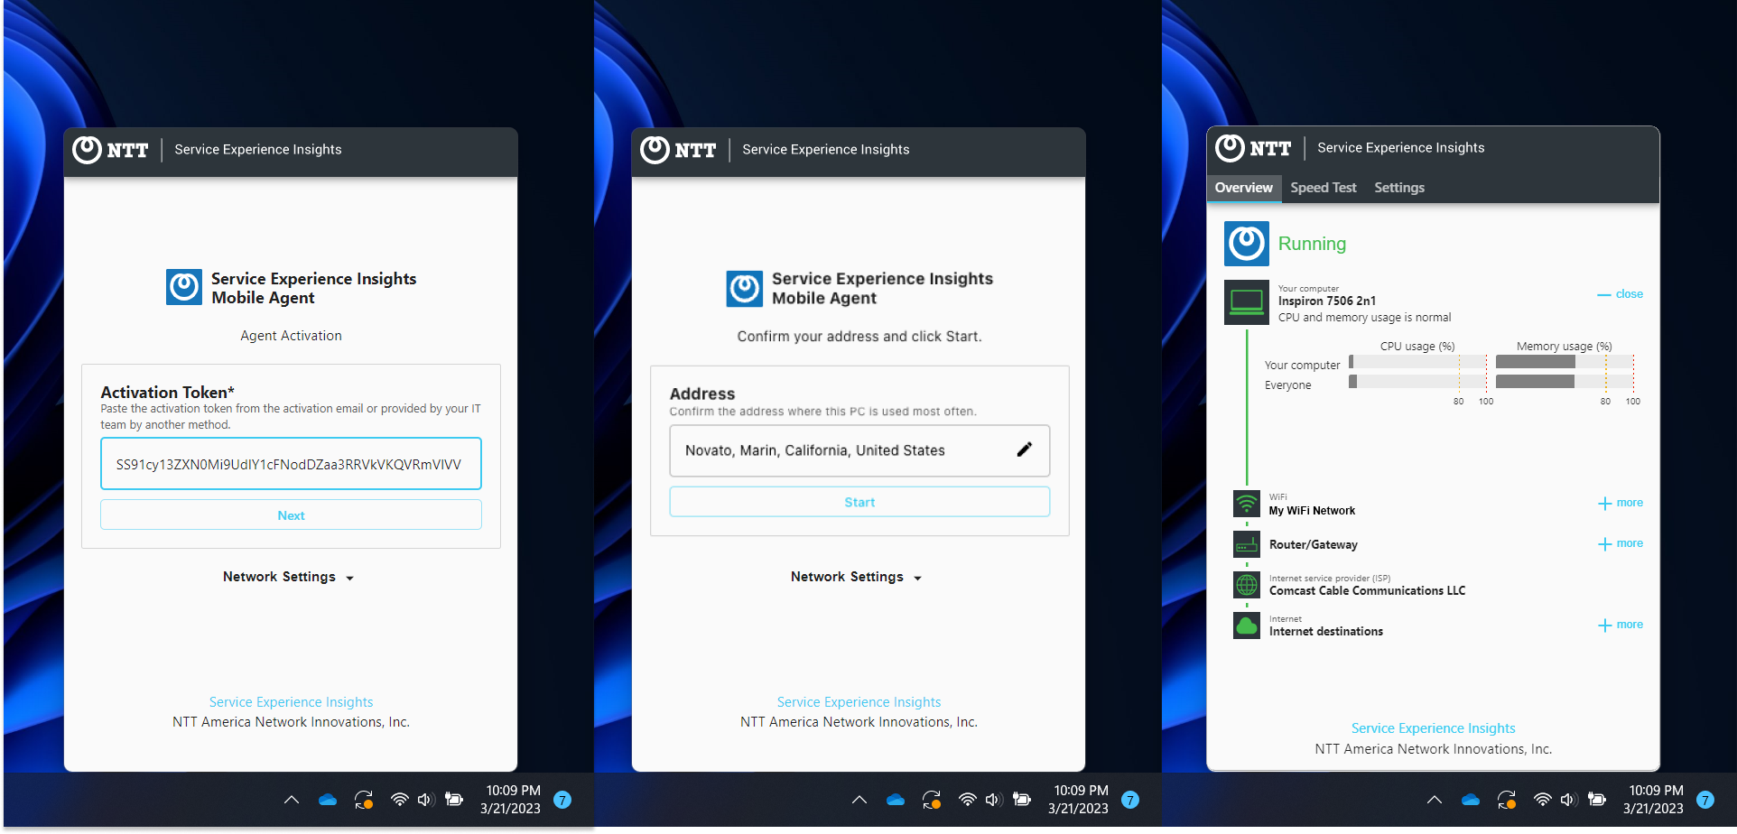Image resolution: width=1737 pixels, height=834 pixels.
Task: Open notification badge 7 in left taskbar
Action: [562, 800]
